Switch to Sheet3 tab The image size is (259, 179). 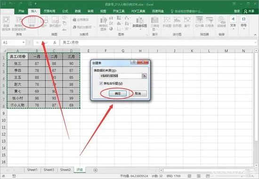tap(49, 170)
